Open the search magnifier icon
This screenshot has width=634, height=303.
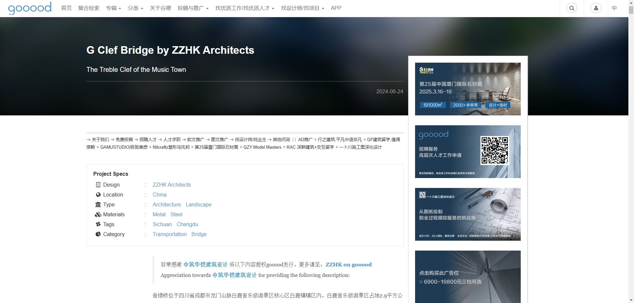[x=572, y=8]
